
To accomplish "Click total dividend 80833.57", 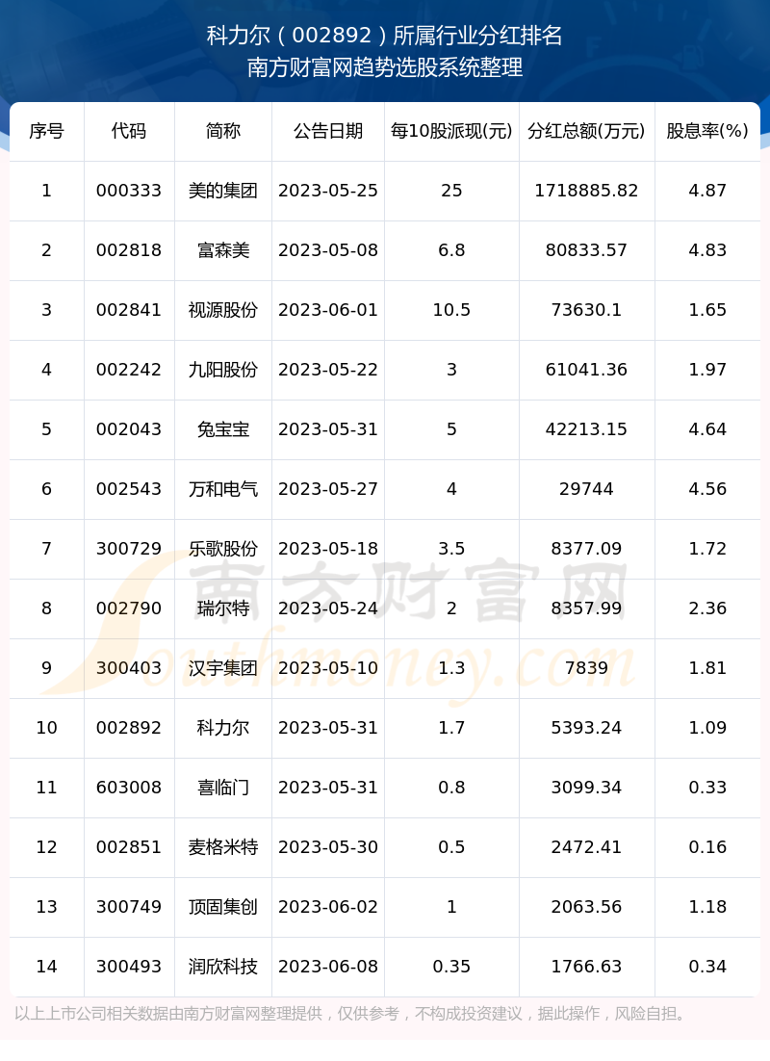I will (x=586, y=250).
